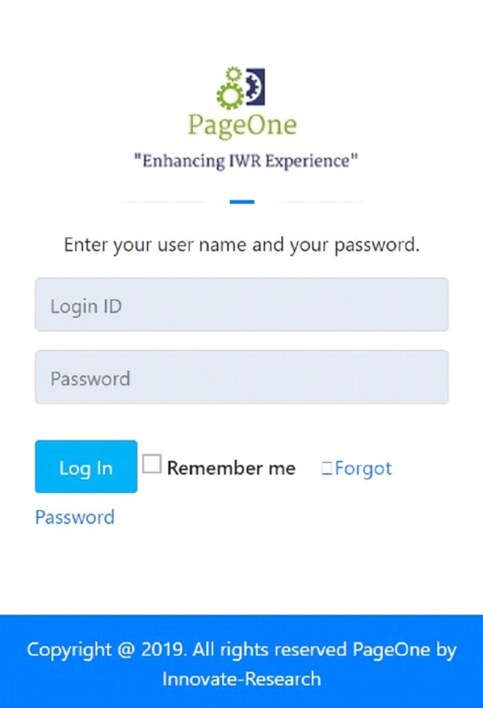
Task: Select the Password input field
Action: [241, 378]
